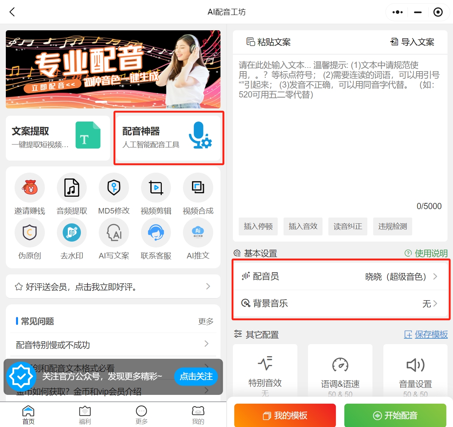453x427 pixels.
Task: Click the 文案提取 green document icon
Action: click(88, 135)
